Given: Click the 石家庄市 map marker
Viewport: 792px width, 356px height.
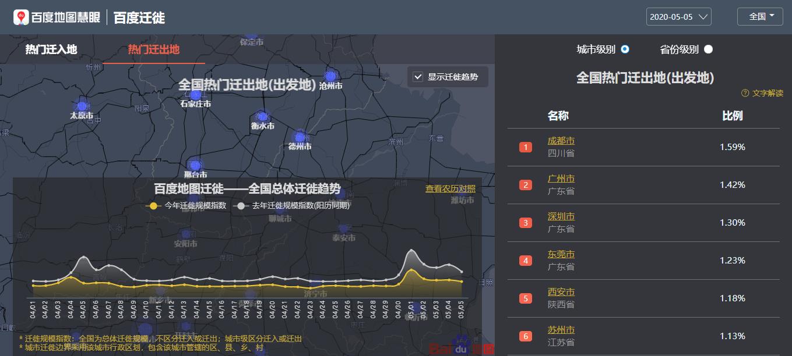Looking at the screenshot, I should (x=196, y=95).
